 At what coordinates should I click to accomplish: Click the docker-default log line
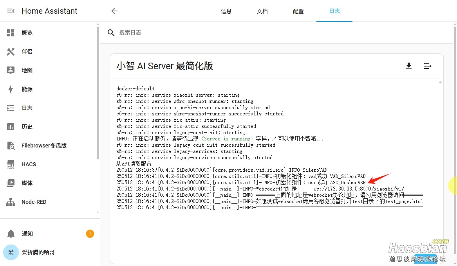click(135, 89)
